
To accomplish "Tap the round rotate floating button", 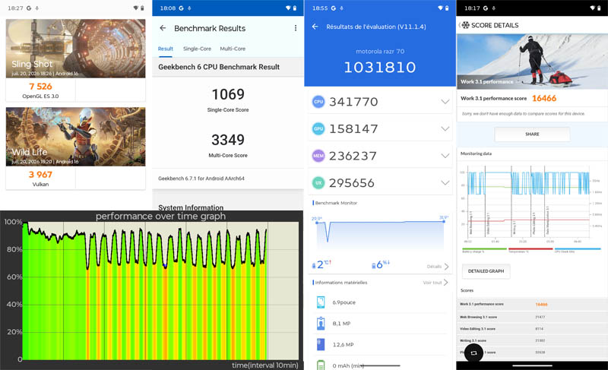I will pos(473,353).
